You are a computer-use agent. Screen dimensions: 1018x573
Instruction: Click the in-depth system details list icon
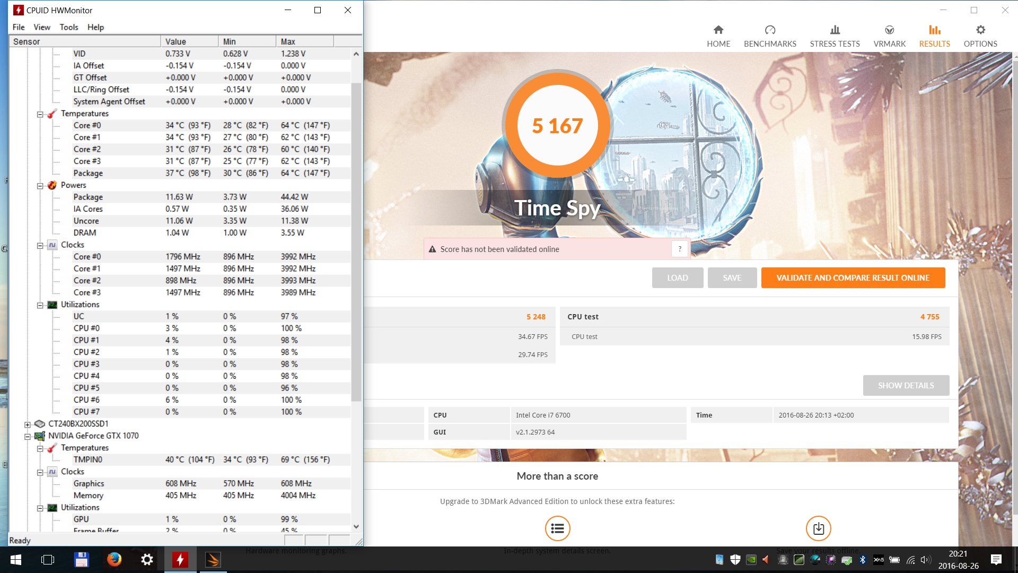coord(557,528)
